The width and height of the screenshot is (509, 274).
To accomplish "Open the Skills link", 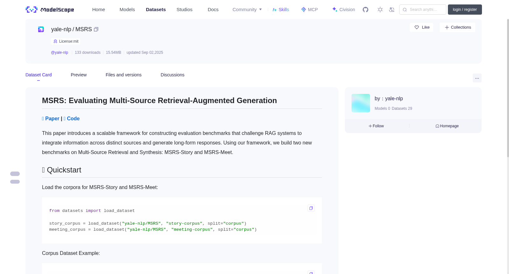I will pyautogui.click(x=281, y=10).
